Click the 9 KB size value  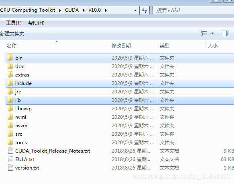(x=229, y=151)
